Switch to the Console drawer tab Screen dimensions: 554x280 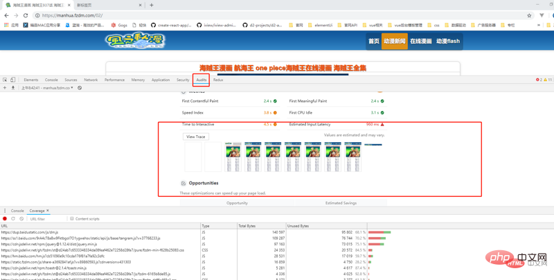click(17, 211)
